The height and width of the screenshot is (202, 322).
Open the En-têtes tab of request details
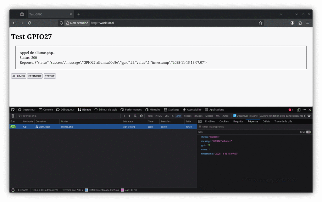[x=210, y=121]
